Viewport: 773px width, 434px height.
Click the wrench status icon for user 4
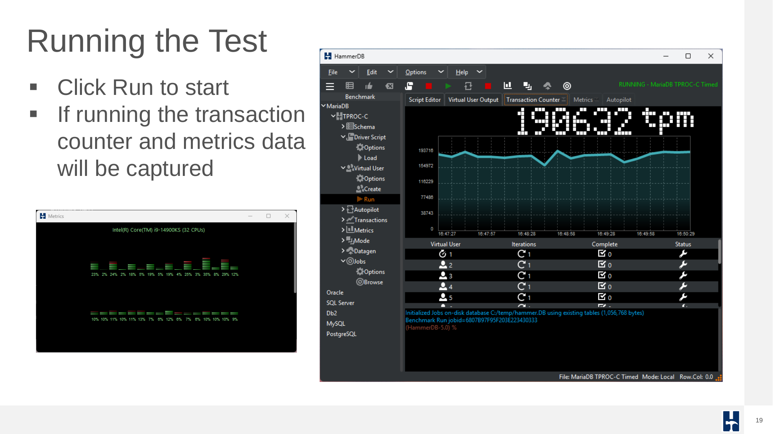tap(683, 286)
